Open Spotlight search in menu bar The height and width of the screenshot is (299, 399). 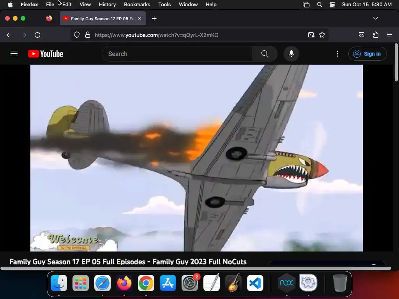click(320, 4)
